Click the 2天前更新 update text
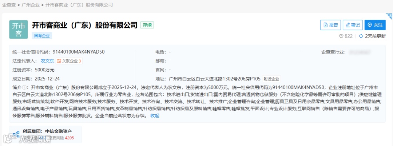This screenshot has height=146, width=393. [x=375, y=36]
